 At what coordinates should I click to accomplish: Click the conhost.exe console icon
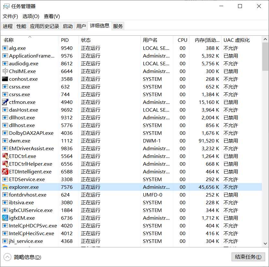pos(5,79)
